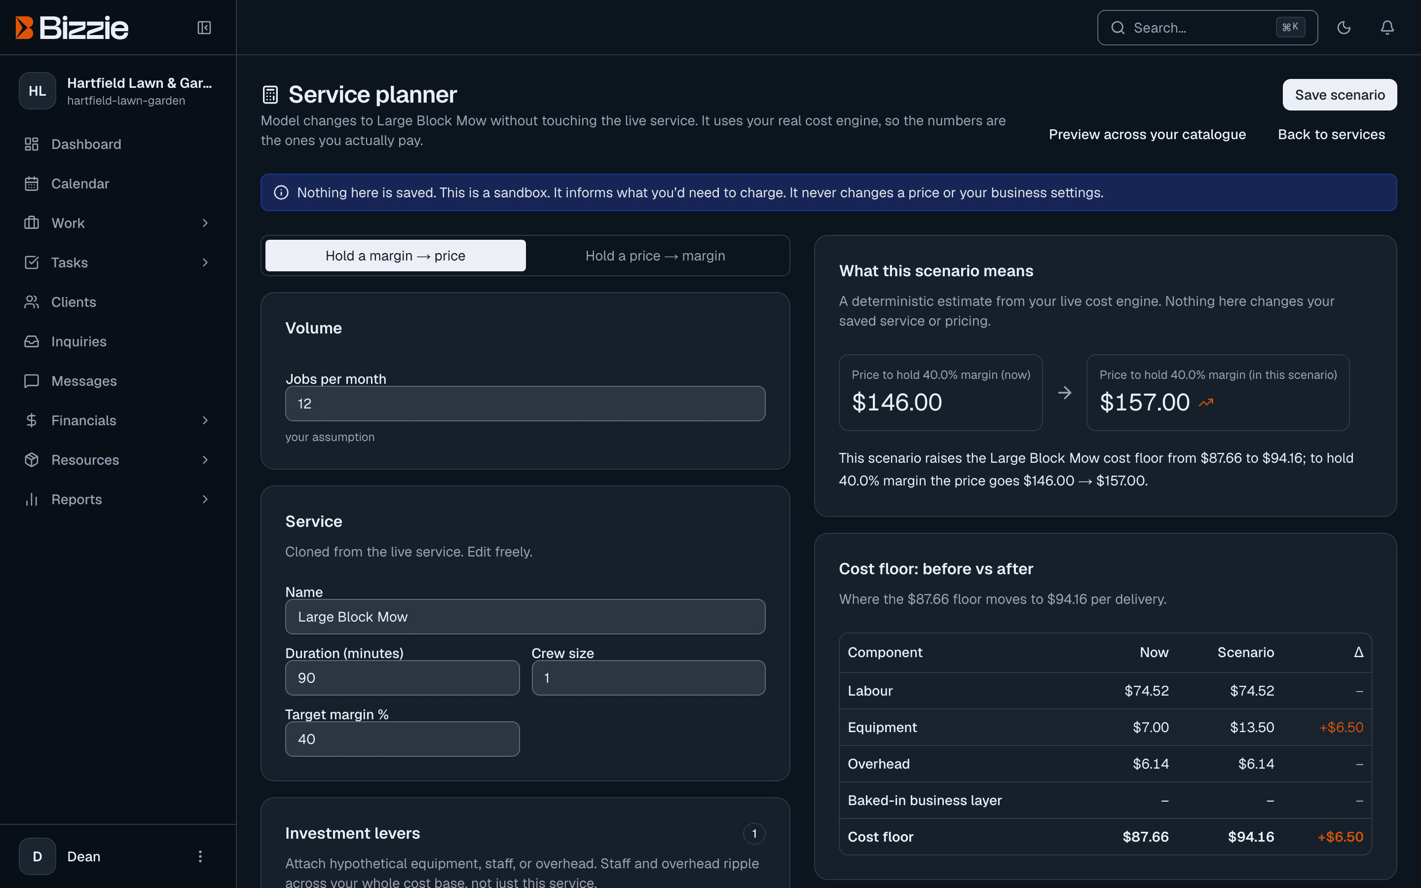1421x888 pixels.
Task: Click the rising trend icon beside $157.00
Action: click(1206, 403)
